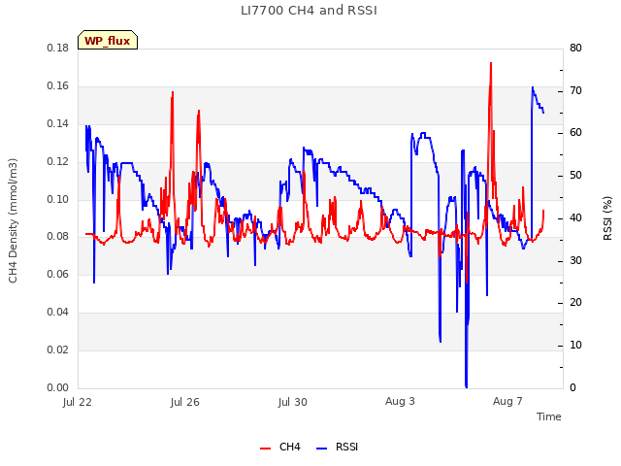Click the 0.00 left axis value
The width and height of the screenshot is (621, 466).
(58, 388)
